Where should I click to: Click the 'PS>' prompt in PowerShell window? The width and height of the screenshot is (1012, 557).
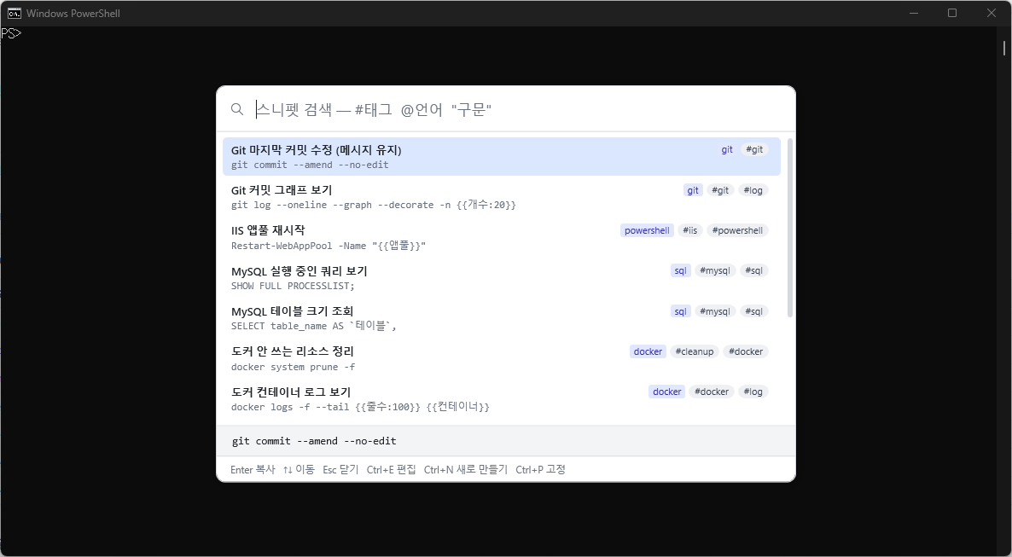(x=11, y=33)
